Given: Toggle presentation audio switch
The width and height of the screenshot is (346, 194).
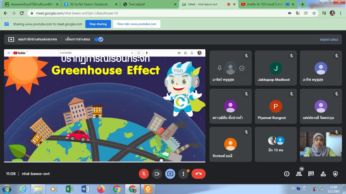Looking at the screenshot, I should click(99, 39).
